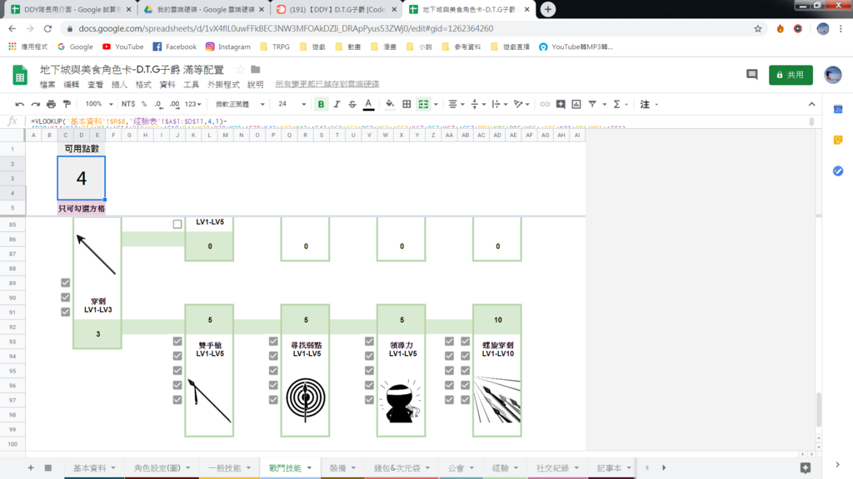Open the more number formats dropdown
Image resolution: width=853 pixels, height=479 pixels.
(x=193, y=104)
